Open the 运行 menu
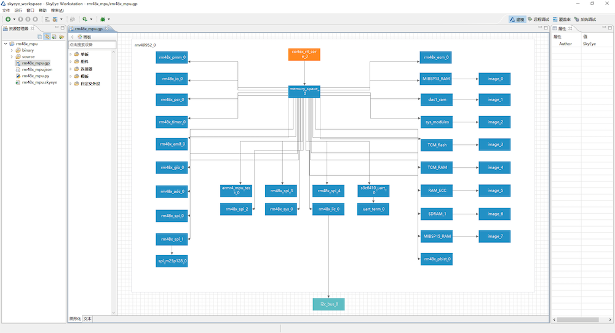The height and width of the screenshot is (333, 615). 18,10
